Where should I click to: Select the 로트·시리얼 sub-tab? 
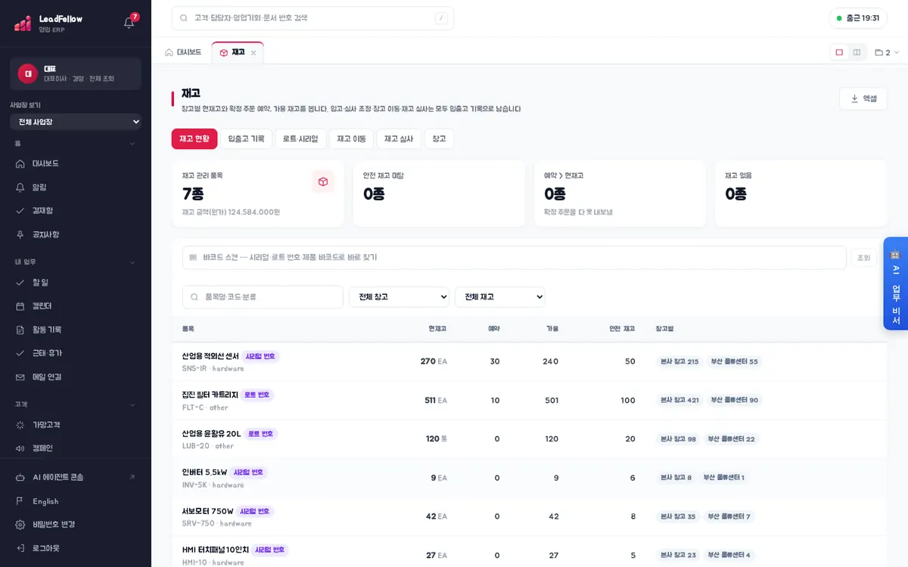point(300,139)
